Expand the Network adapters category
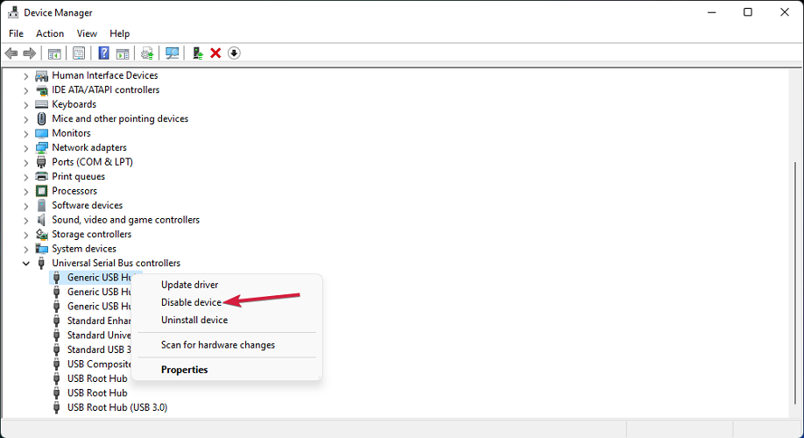The image size is (804, 438). click(x=26, y=148)
